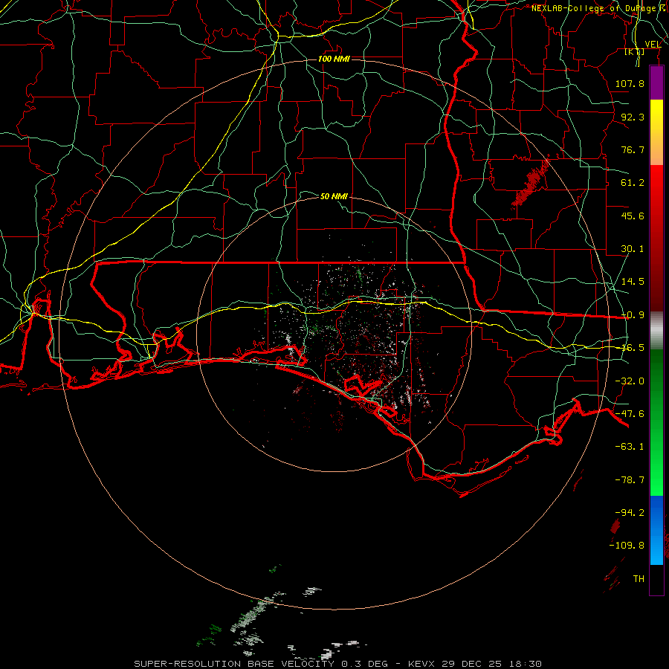The height and width of the screenshot is (669, 669).
Task: Select the 14.5 velocity scale value
Action: 633,282
